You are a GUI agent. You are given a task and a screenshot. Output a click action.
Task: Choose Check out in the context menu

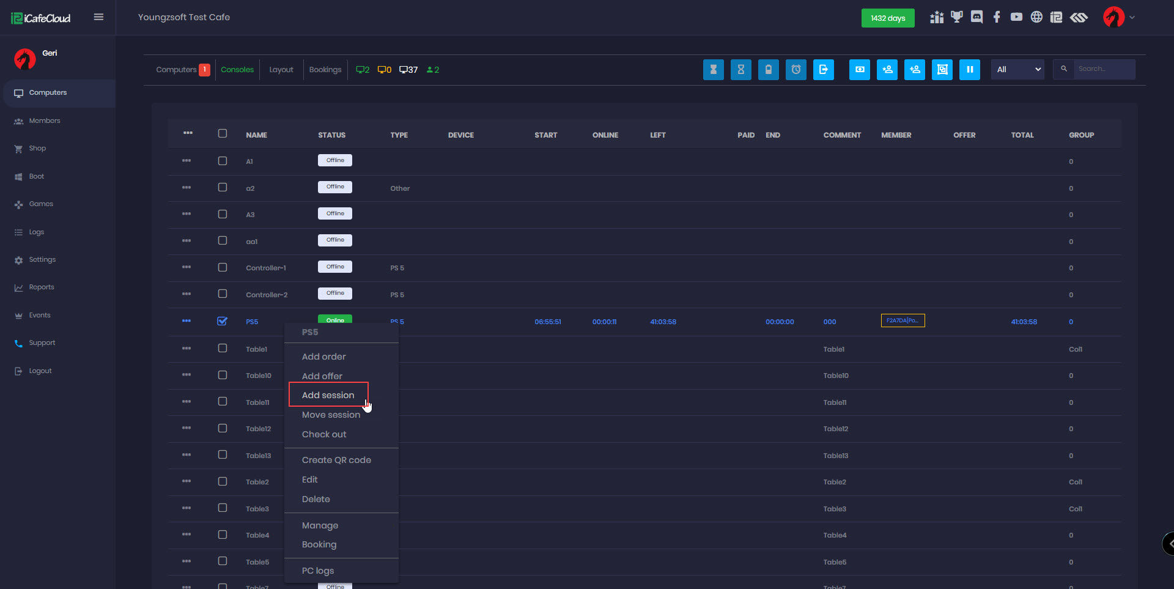point(324,434)
